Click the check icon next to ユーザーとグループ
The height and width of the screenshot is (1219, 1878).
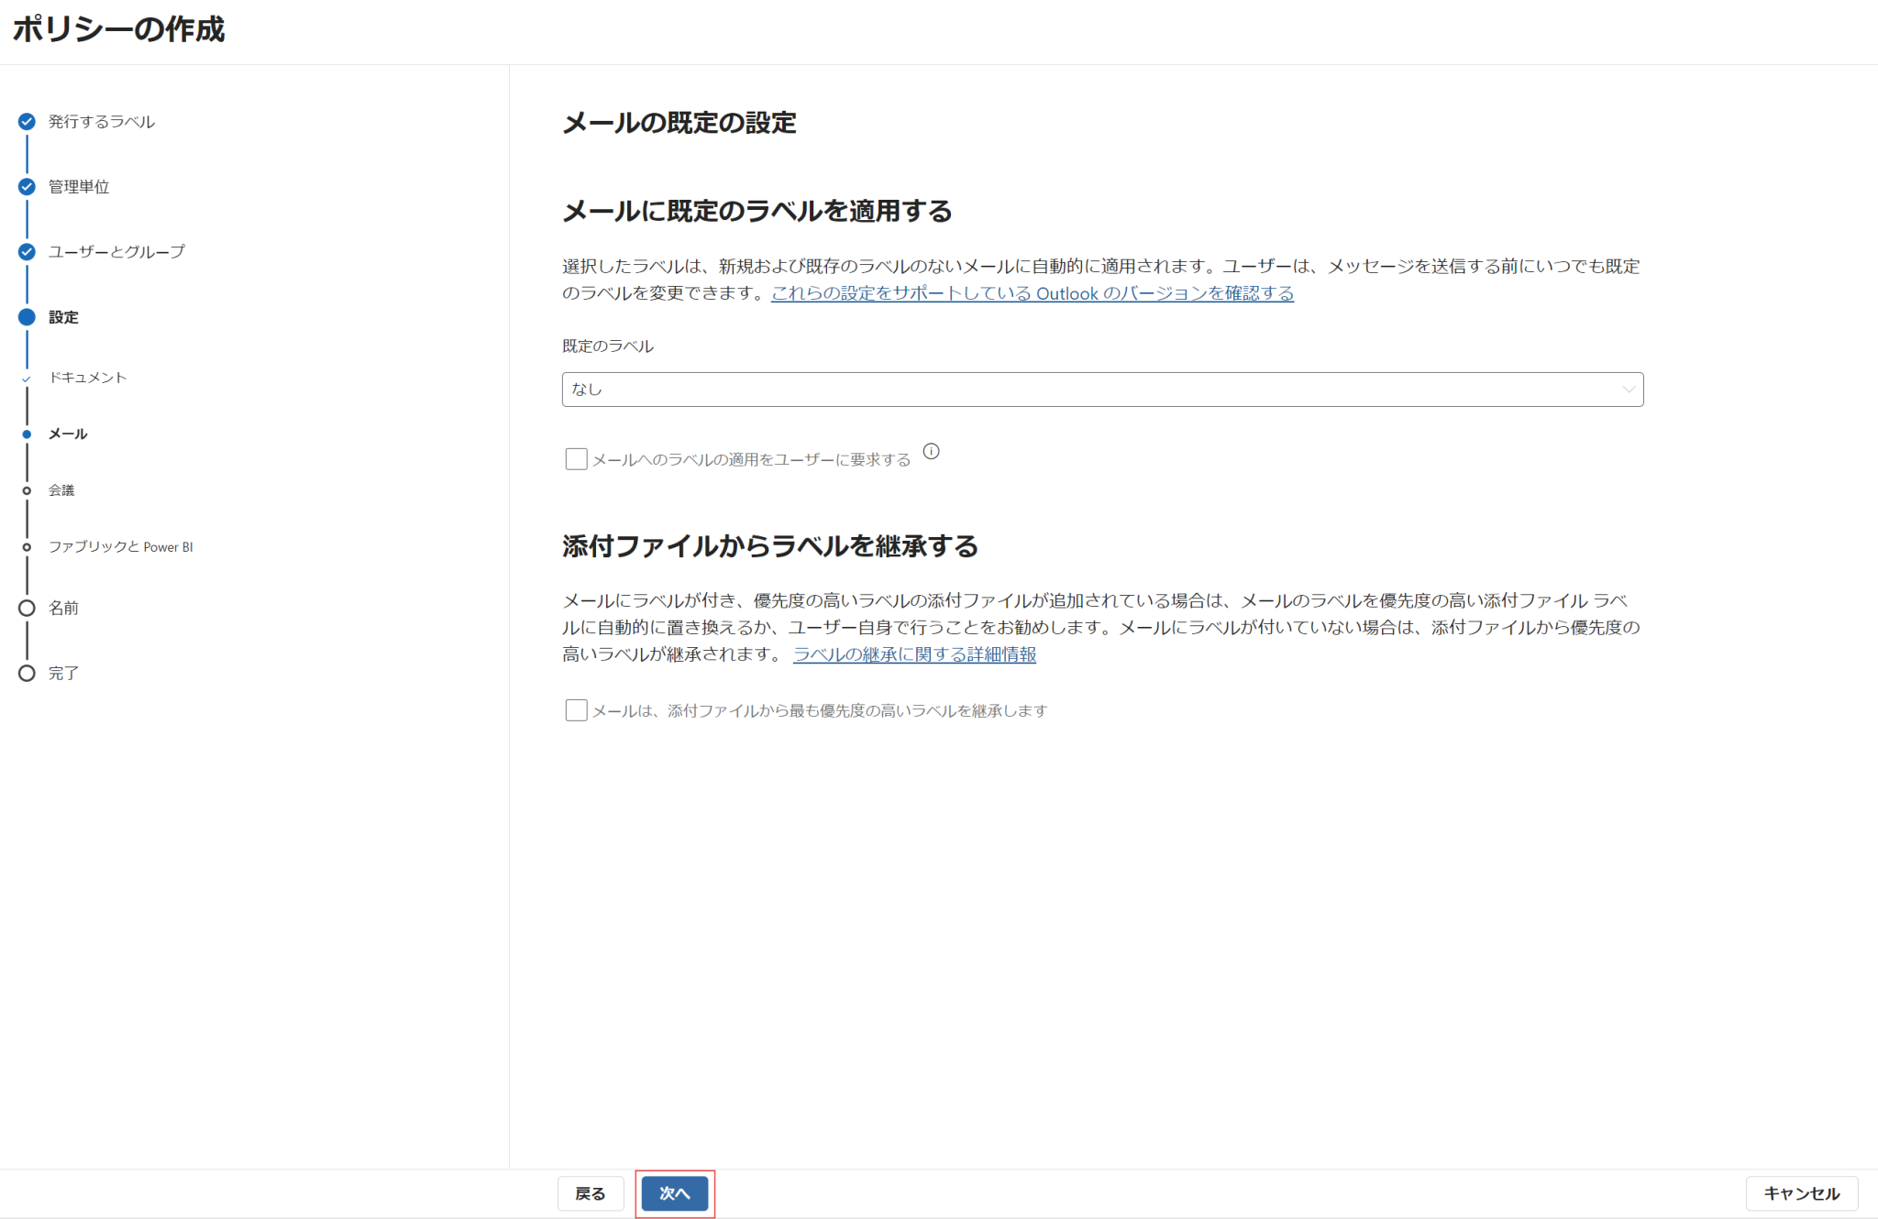[x=27, y=251]
